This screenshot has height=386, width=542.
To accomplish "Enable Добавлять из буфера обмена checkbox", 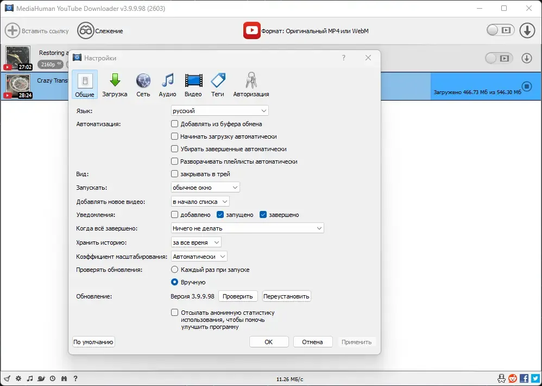I will pos(174,124).
